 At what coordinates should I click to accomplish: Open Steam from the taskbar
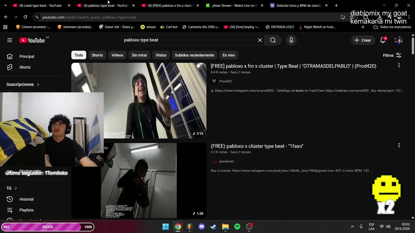point(213,227)
